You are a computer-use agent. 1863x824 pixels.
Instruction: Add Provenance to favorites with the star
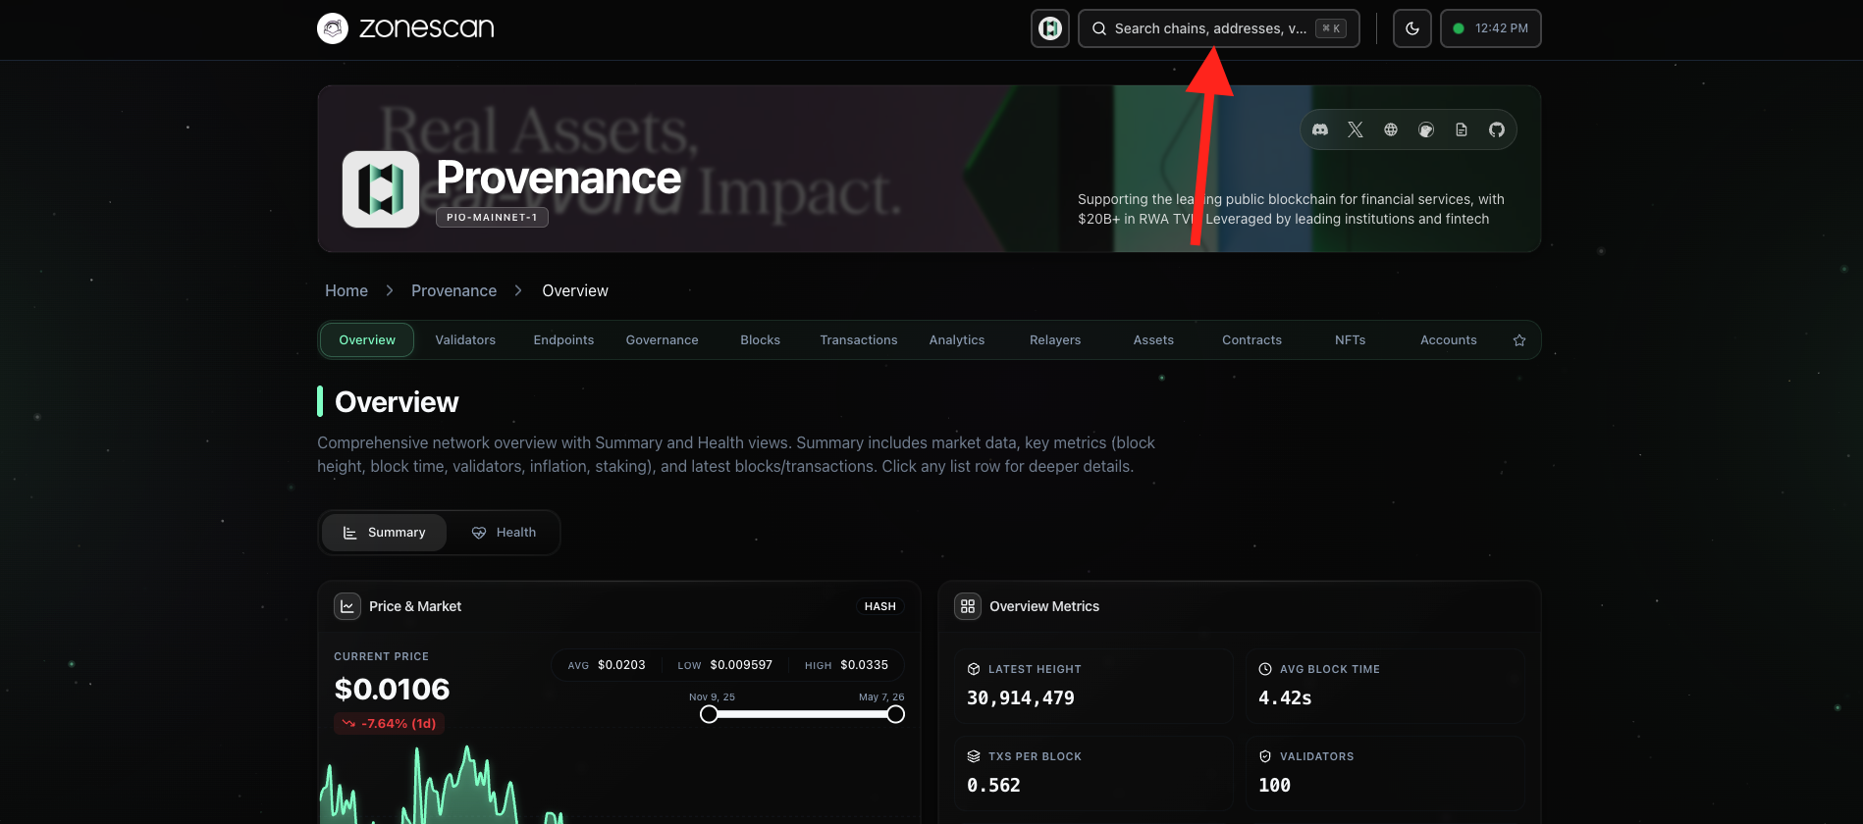1519,340
